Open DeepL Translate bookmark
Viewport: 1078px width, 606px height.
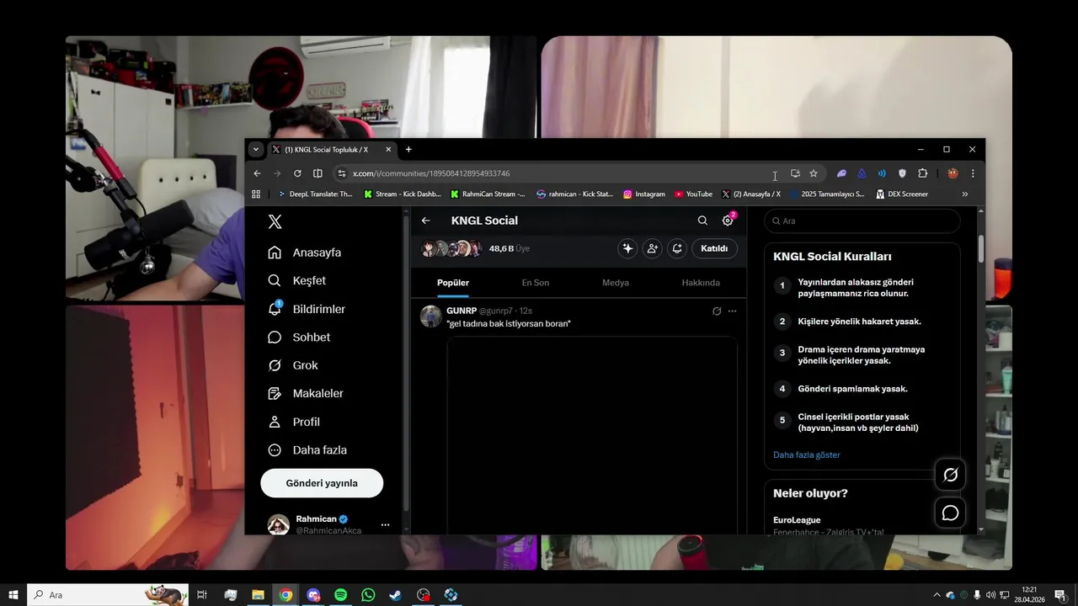(x=316, y=194)
